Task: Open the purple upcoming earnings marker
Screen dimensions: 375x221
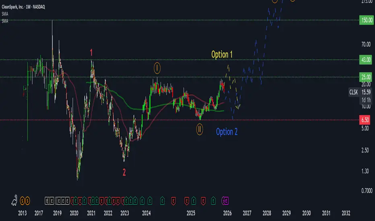Action: point(226,201)
